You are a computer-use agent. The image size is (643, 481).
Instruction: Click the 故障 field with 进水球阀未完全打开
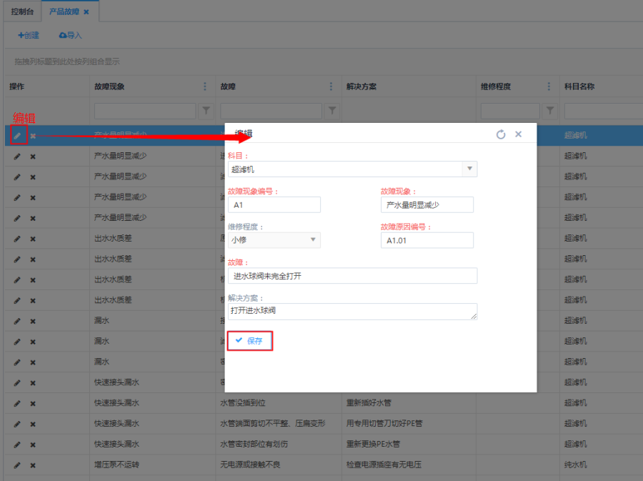tap(352, 276)
